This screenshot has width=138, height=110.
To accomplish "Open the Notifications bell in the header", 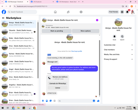I will 127,12.
